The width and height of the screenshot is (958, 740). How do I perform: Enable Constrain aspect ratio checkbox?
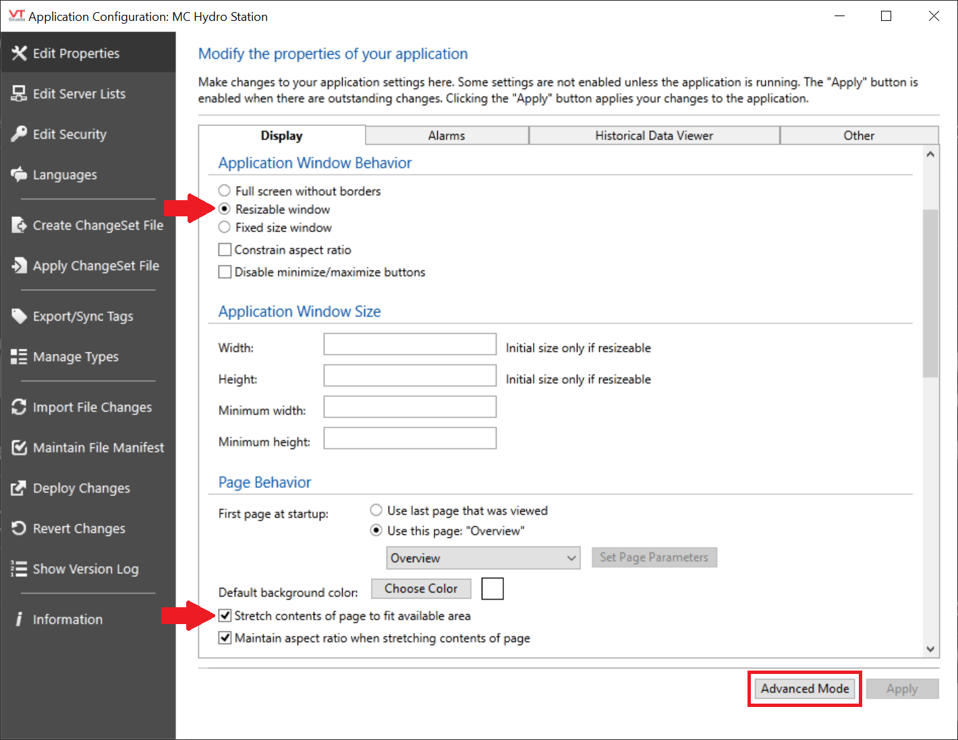coord(225,250)
